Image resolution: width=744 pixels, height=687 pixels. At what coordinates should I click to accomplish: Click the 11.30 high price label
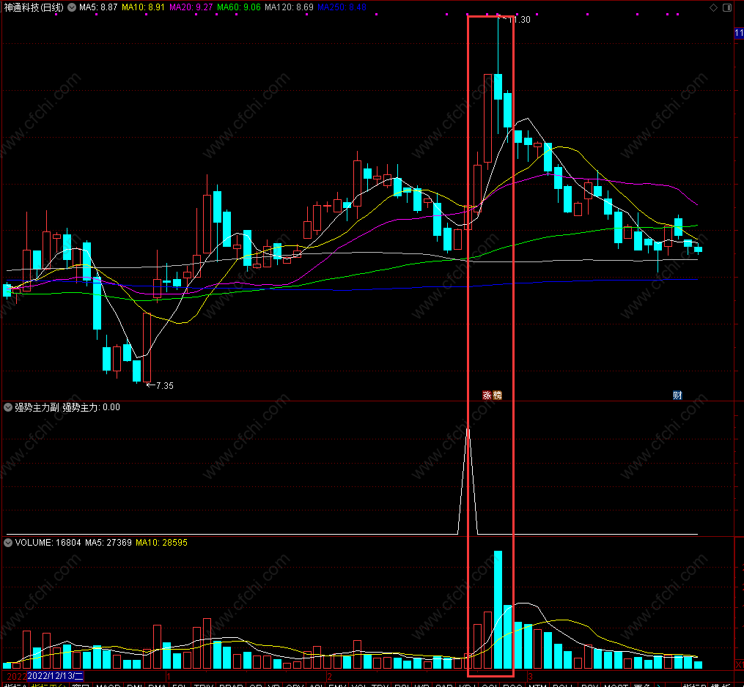tap(520, 20)
